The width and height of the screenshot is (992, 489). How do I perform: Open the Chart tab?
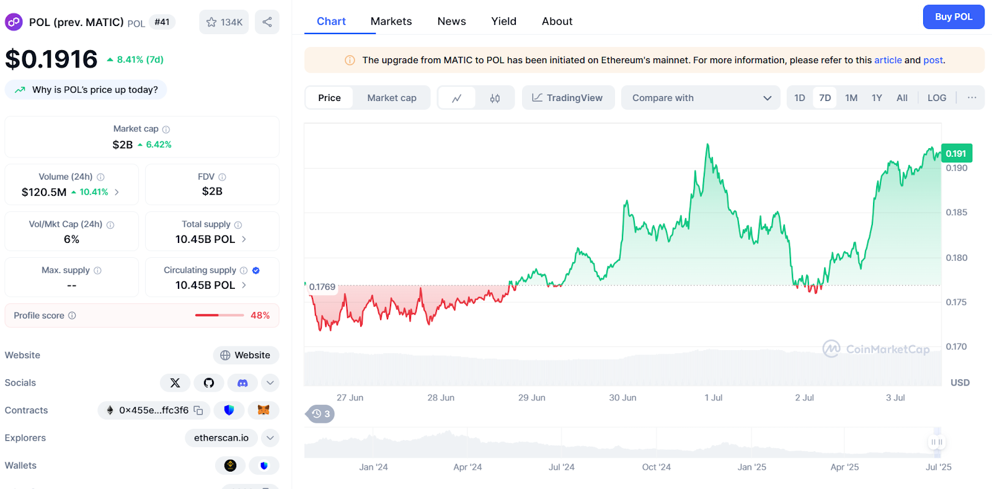click(x=331, y=21)
